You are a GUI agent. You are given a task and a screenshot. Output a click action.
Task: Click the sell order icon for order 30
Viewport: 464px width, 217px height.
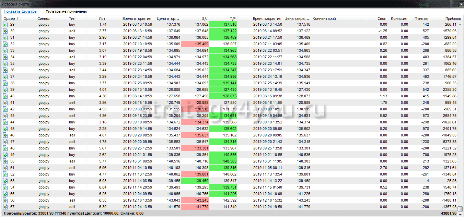(5, 31)
